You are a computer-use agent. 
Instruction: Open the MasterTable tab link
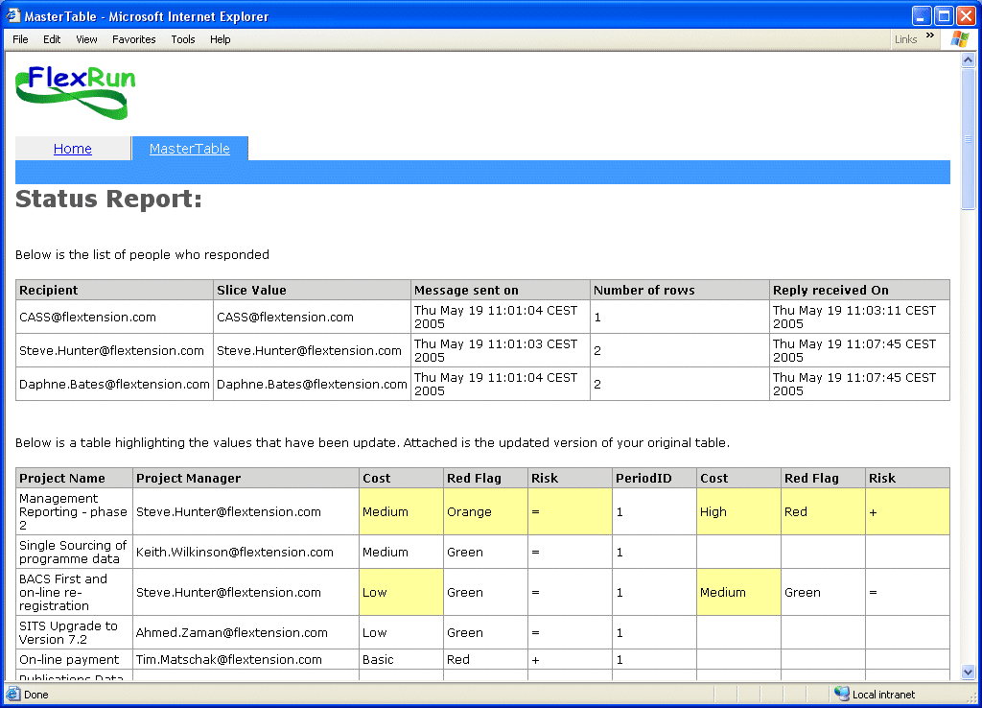coord(190,149)
